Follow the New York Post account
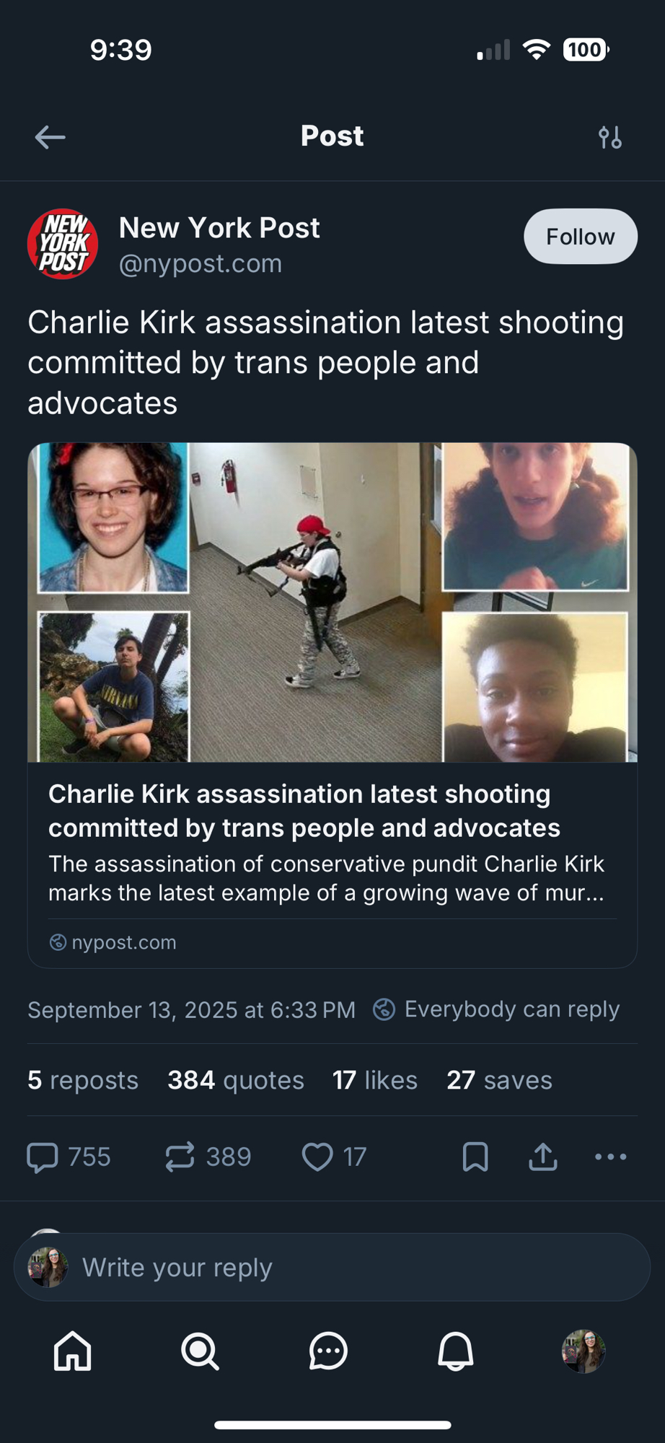The height and width of the screenshot is (1443, 665). 580,237
